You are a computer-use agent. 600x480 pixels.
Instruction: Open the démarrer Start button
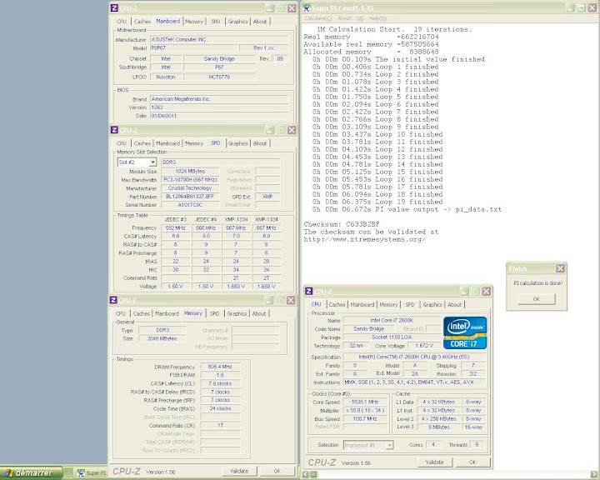tap(31, 473)
